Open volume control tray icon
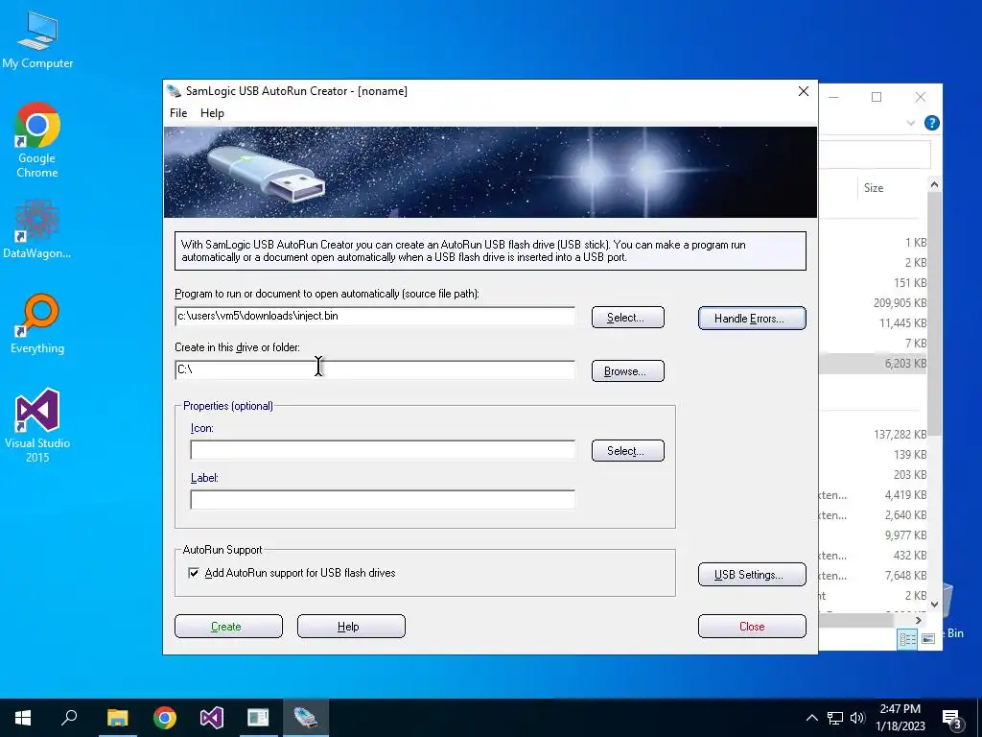The image size is (982, 737). (857, 718)
